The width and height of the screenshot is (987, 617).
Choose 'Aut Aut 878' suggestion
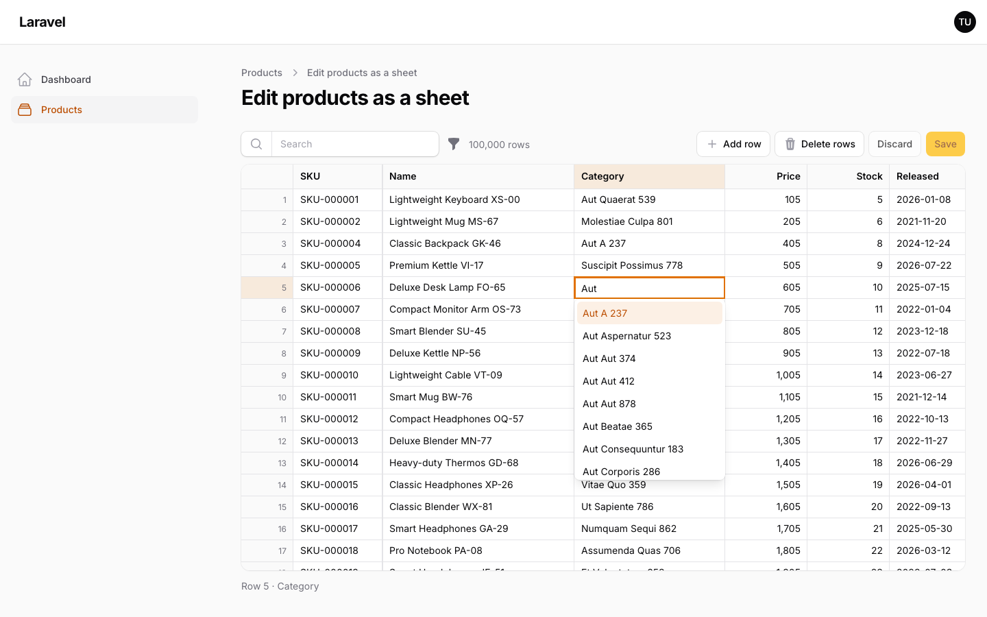point(650,404)
